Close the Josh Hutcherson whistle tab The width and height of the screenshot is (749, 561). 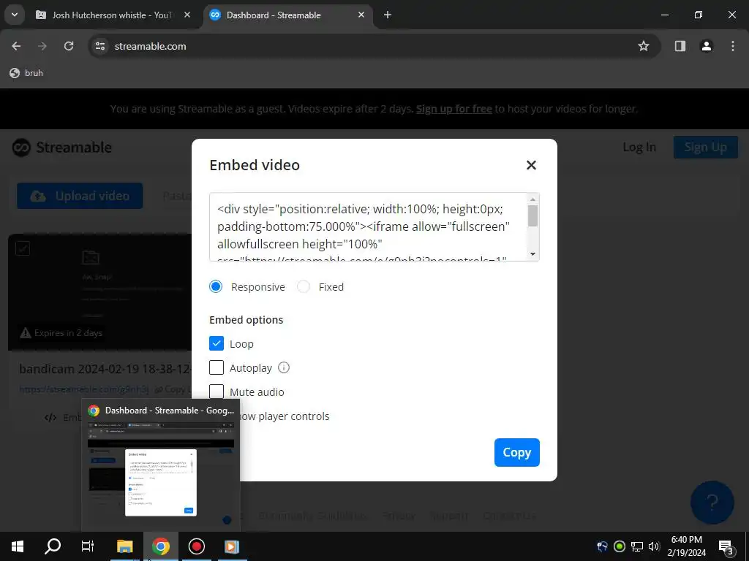[187, 15]
